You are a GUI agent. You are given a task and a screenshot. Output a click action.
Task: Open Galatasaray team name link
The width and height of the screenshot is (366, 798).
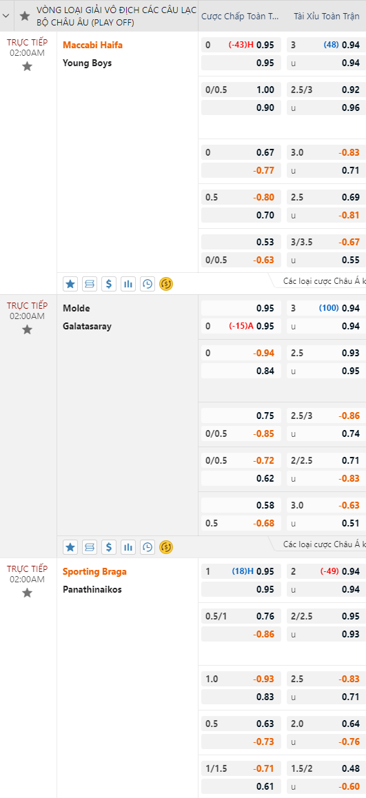[87, 326]
